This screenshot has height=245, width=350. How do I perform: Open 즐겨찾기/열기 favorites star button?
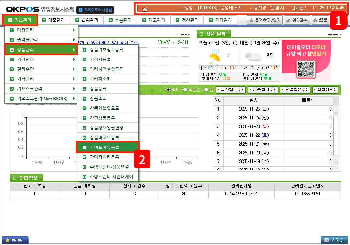264,21
